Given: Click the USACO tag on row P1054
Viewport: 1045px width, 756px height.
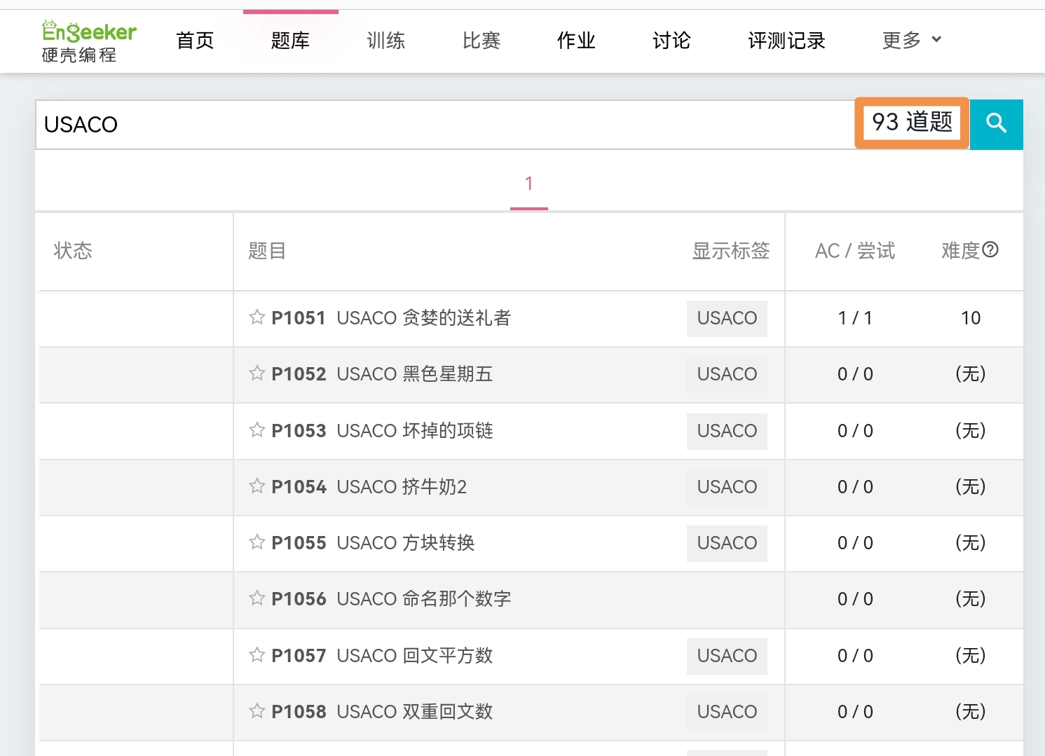Looking at the screenshot, I should 727,487.
